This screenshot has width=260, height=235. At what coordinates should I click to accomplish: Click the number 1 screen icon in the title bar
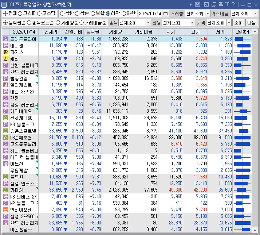(x=4, y=4)
